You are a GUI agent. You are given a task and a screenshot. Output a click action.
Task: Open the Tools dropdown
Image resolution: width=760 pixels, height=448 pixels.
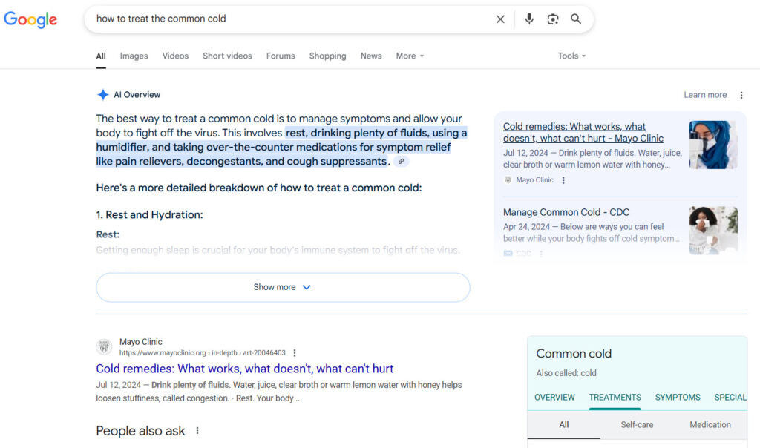pyautogui.click(x=571, y=56)
